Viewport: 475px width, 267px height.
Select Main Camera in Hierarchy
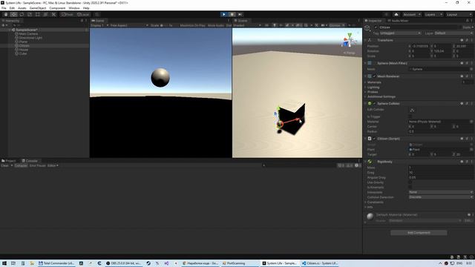click(x=28, y=34)
